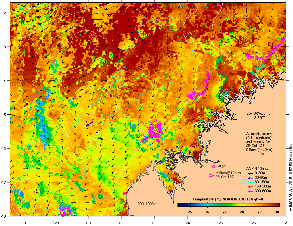Click the longitude axis label '120'

tap(56, 223)
